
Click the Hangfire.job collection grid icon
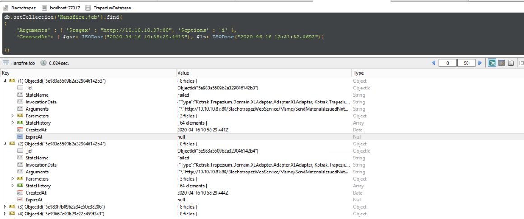click(x=6, y=63)
